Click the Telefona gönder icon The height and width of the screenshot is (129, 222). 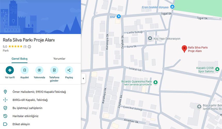54,70
